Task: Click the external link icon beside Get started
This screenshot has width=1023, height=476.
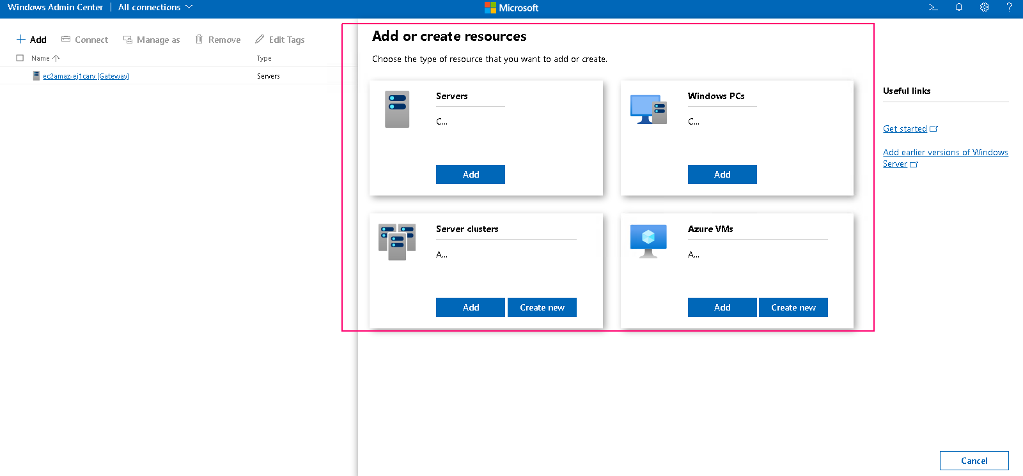Action: point(933,129)
